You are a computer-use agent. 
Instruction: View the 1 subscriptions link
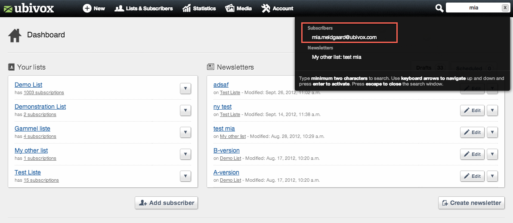click(x=40, y=158)
